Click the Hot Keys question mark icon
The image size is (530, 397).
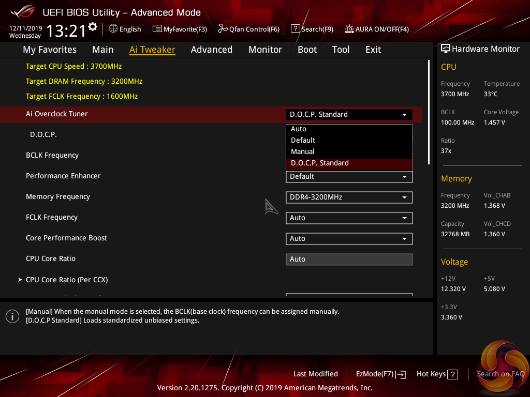tap(452, 374)
